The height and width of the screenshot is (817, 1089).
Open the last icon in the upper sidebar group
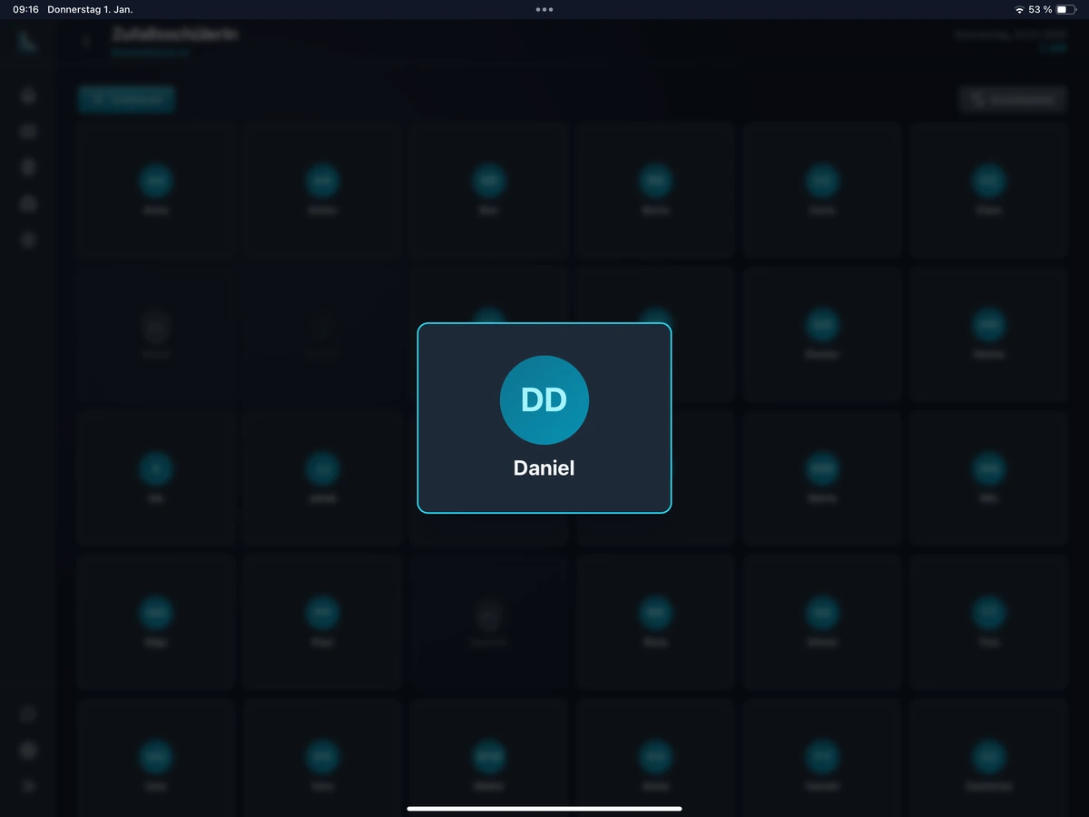[28, 241]
